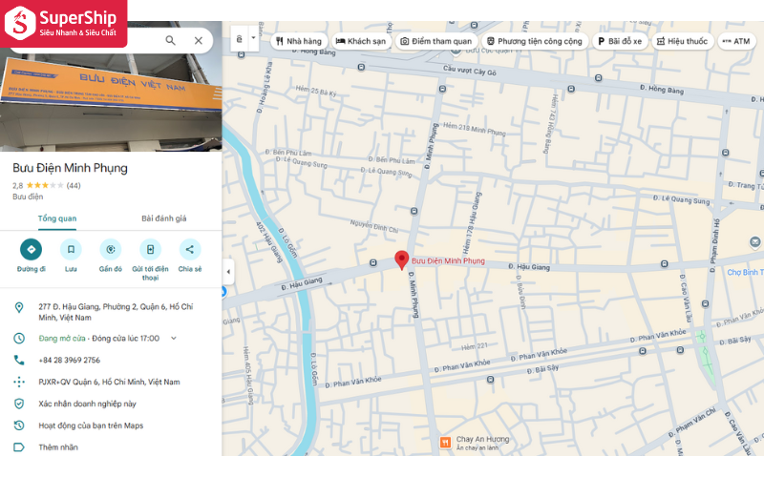Show ATM locations on map
The height and width of the screenshot is (477, 764).
pos(736,41)
